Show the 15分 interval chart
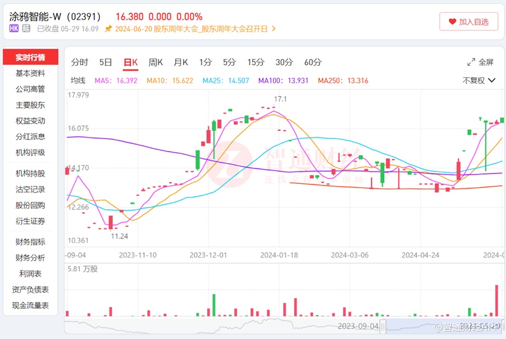506x339 pixels. point(256,62)
